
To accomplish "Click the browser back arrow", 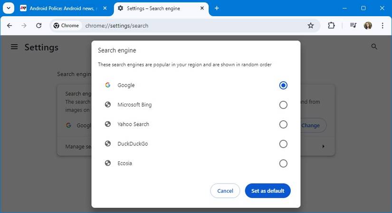I will tap(10, 26).
